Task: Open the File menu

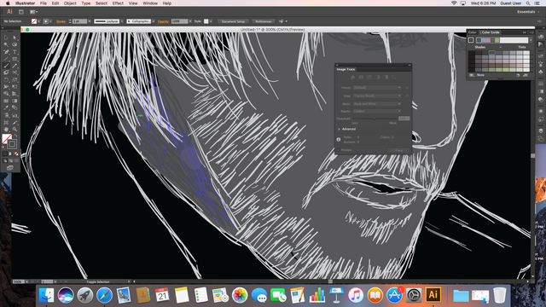Action: [x=44, y=3]
